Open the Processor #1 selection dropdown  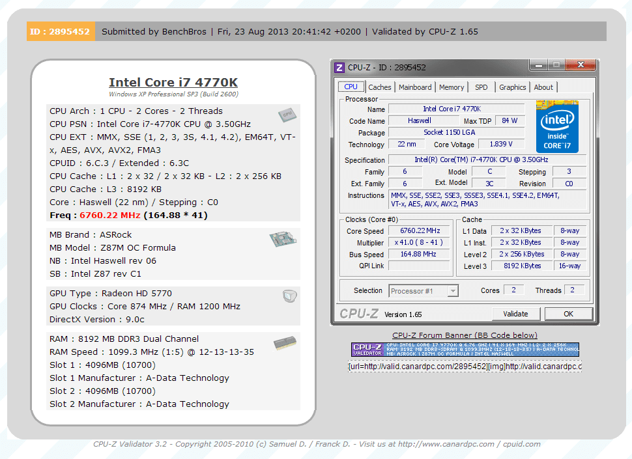click(x=424, y=290)
